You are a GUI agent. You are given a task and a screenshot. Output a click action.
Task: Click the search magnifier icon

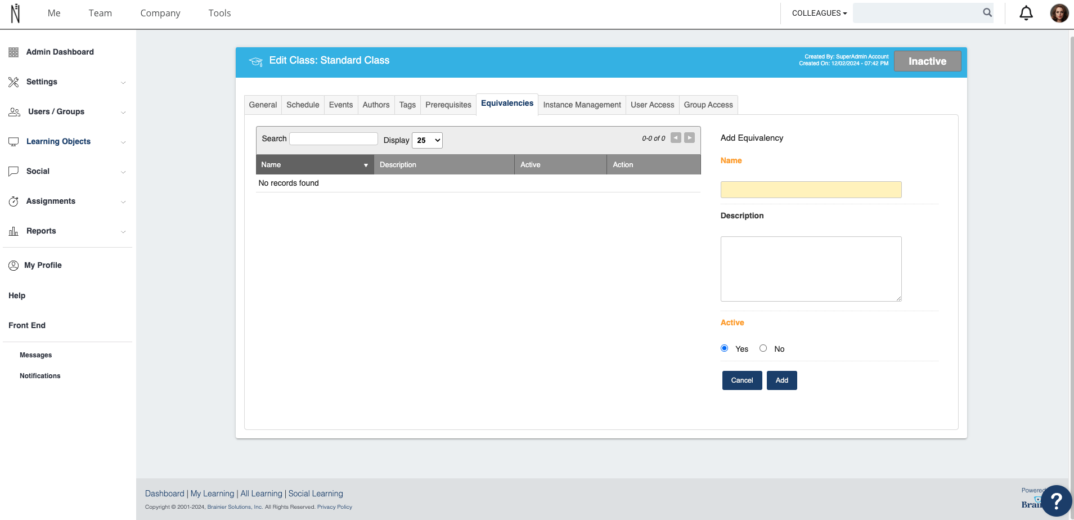[x=987, y=12]
